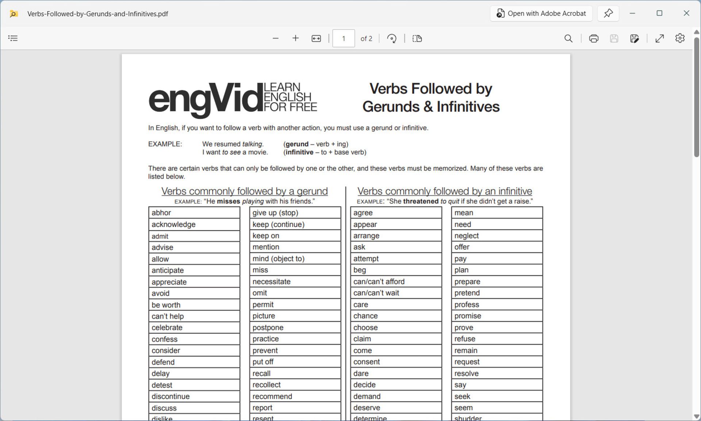Click the zoom in plus icon
701x421 pixels.
coord(295,39)
